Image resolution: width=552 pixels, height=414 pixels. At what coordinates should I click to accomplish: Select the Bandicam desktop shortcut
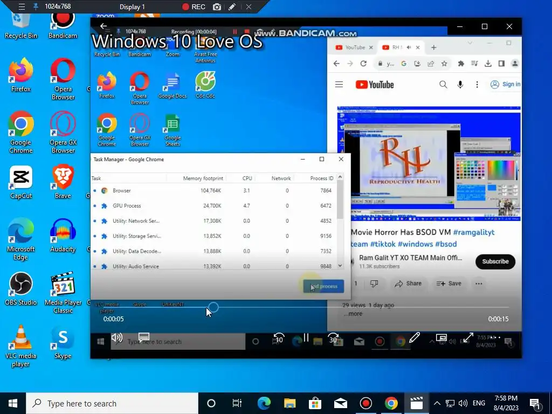click(x=63, y=26)
